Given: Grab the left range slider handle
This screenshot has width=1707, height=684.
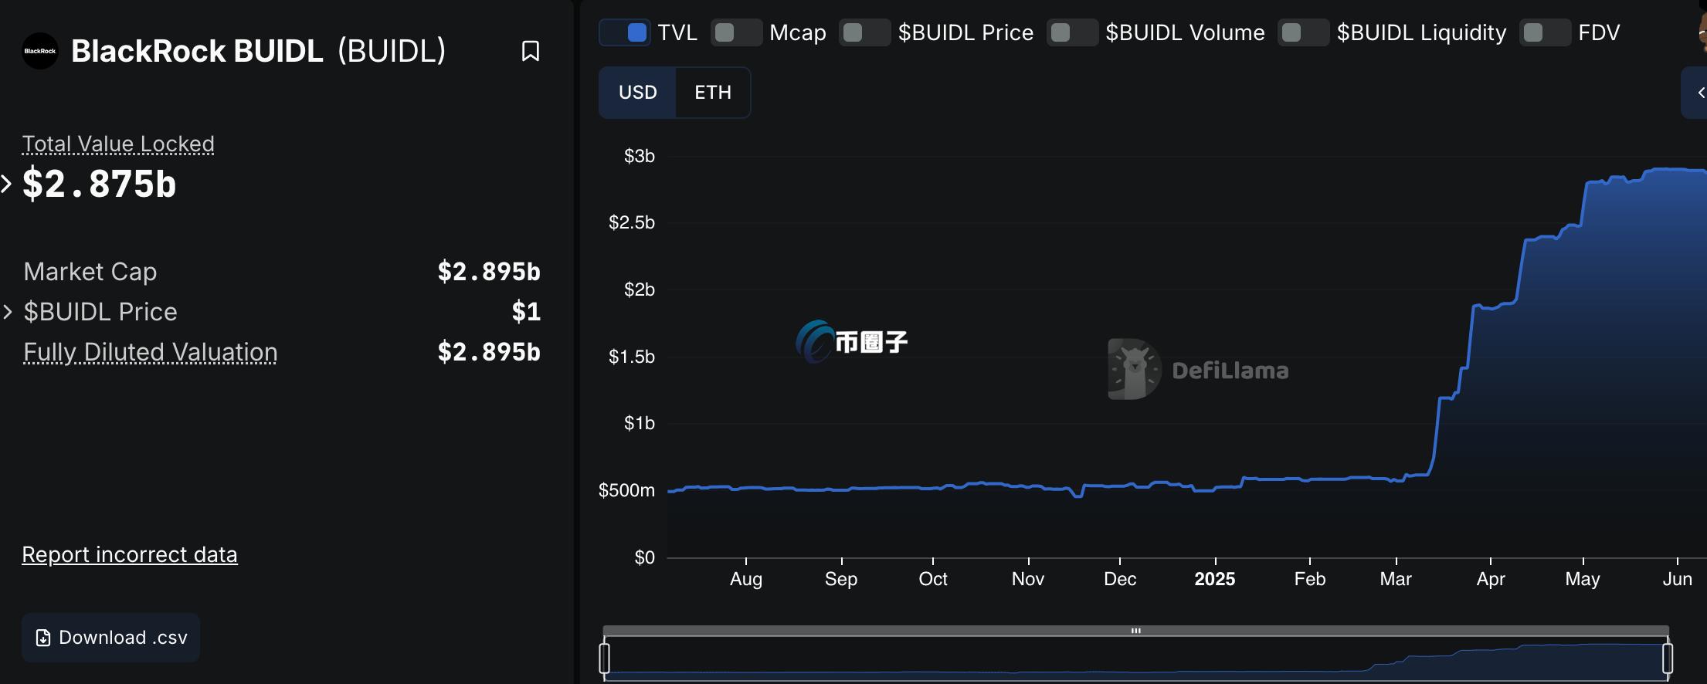Looking at the screenshot, I should click(x=605, y=659).
